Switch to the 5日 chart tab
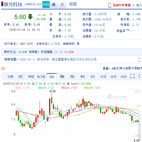 click(x=20, y=77)
